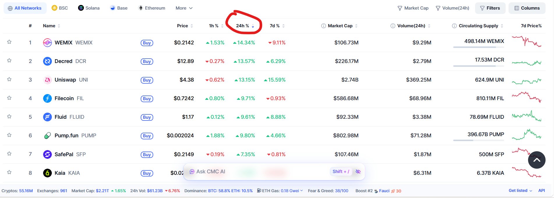Toggle the Uniswap watchlist star
This screenshot has height=198, width=554.
(x=9, y=79)
